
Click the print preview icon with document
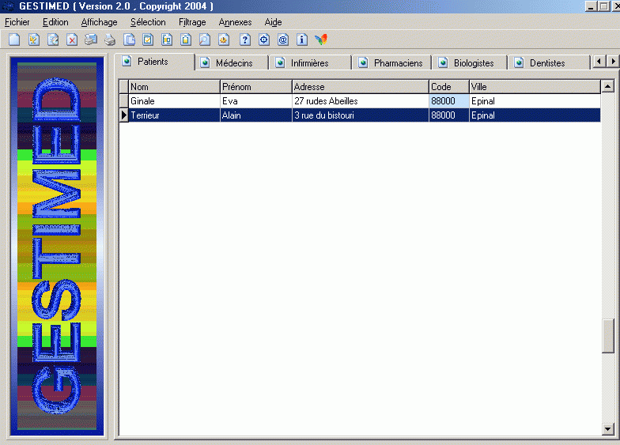pyautogui.click(x=90, y=40)
